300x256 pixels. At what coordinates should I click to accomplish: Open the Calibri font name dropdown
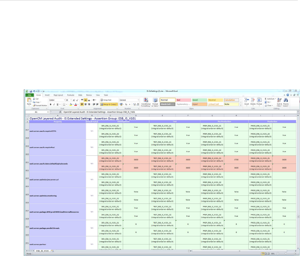tap(65, 100)
